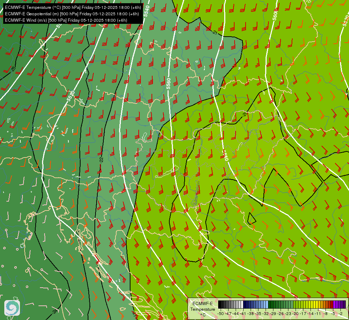Click the 5520 geopotential contour label
Image resolution: width=349 pixels, height=320 pixels.
click(x=71, y=96)
